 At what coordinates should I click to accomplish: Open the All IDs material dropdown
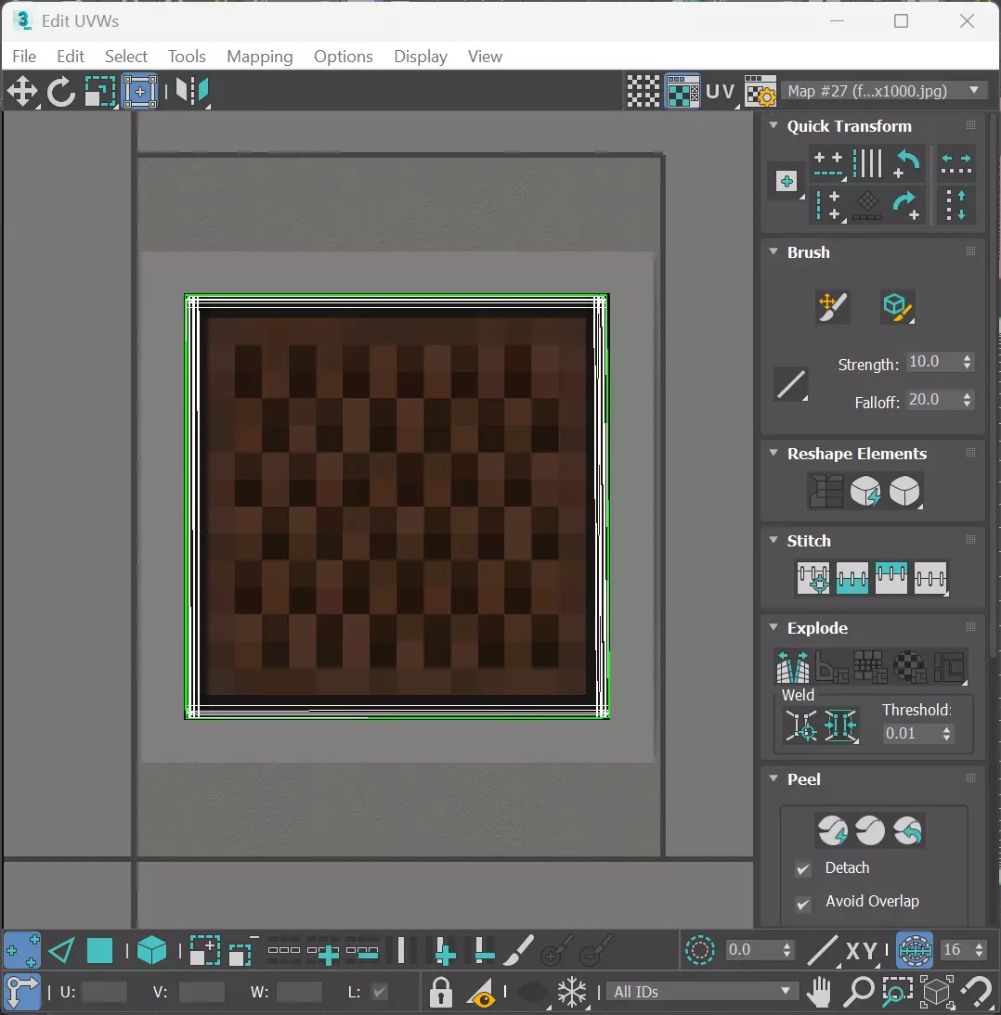(x=702, y=992)
